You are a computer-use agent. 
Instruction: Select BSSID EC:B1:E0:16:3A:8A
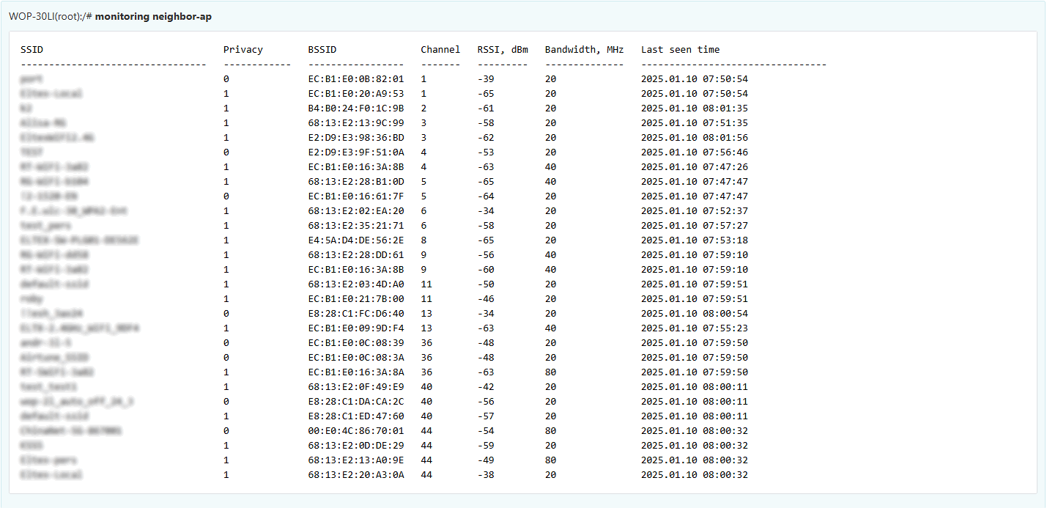click(356, 372)
